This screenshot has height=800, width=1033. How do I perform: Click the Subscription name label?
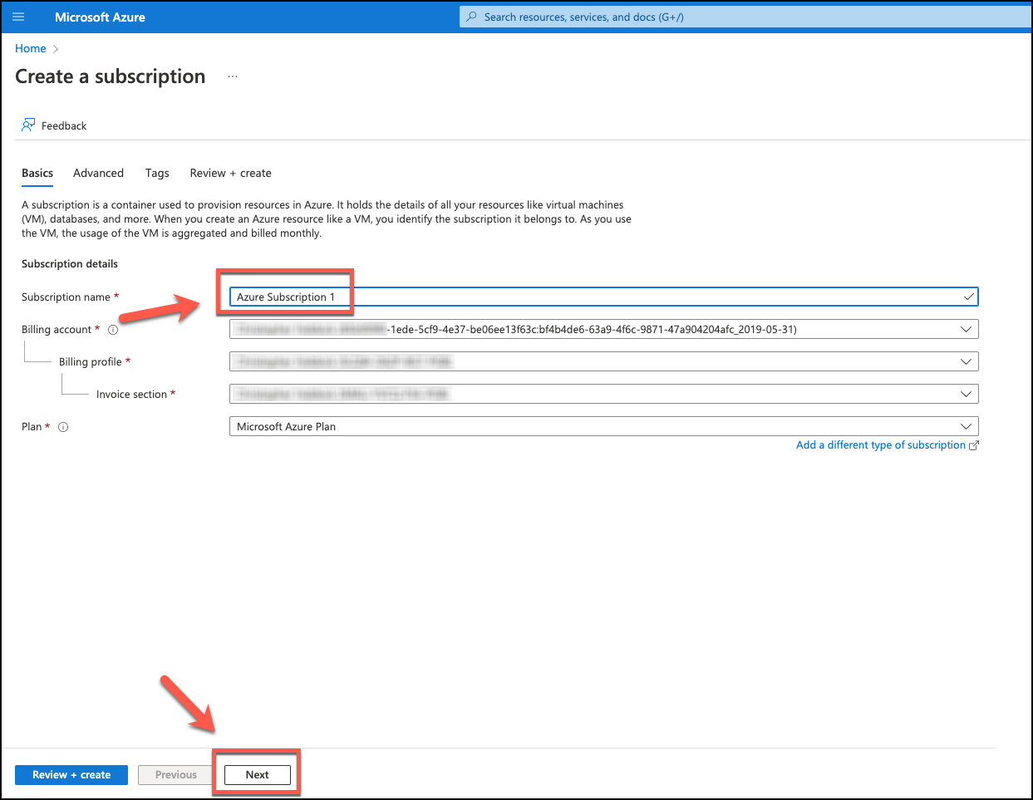[66, 297]
